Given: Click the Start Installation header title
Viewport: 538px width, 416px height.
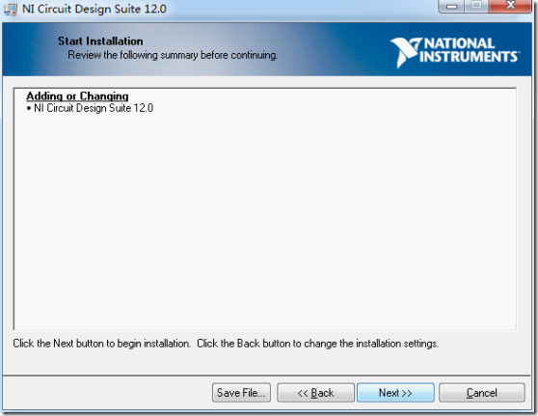Looking at the screenshot, I should point(100,42).
